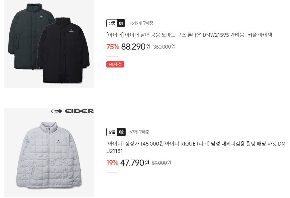Open the gray quilted jacket product image
This screenshot has height=198, width=290.
tap(49, 153)
